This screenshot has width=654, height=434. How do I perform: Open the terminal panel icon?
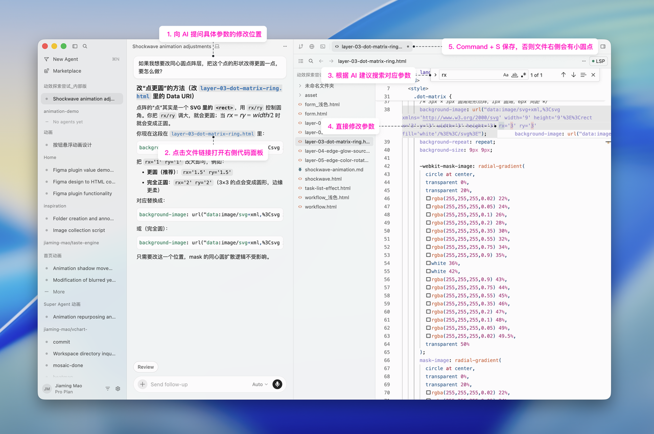click(322, 46)
